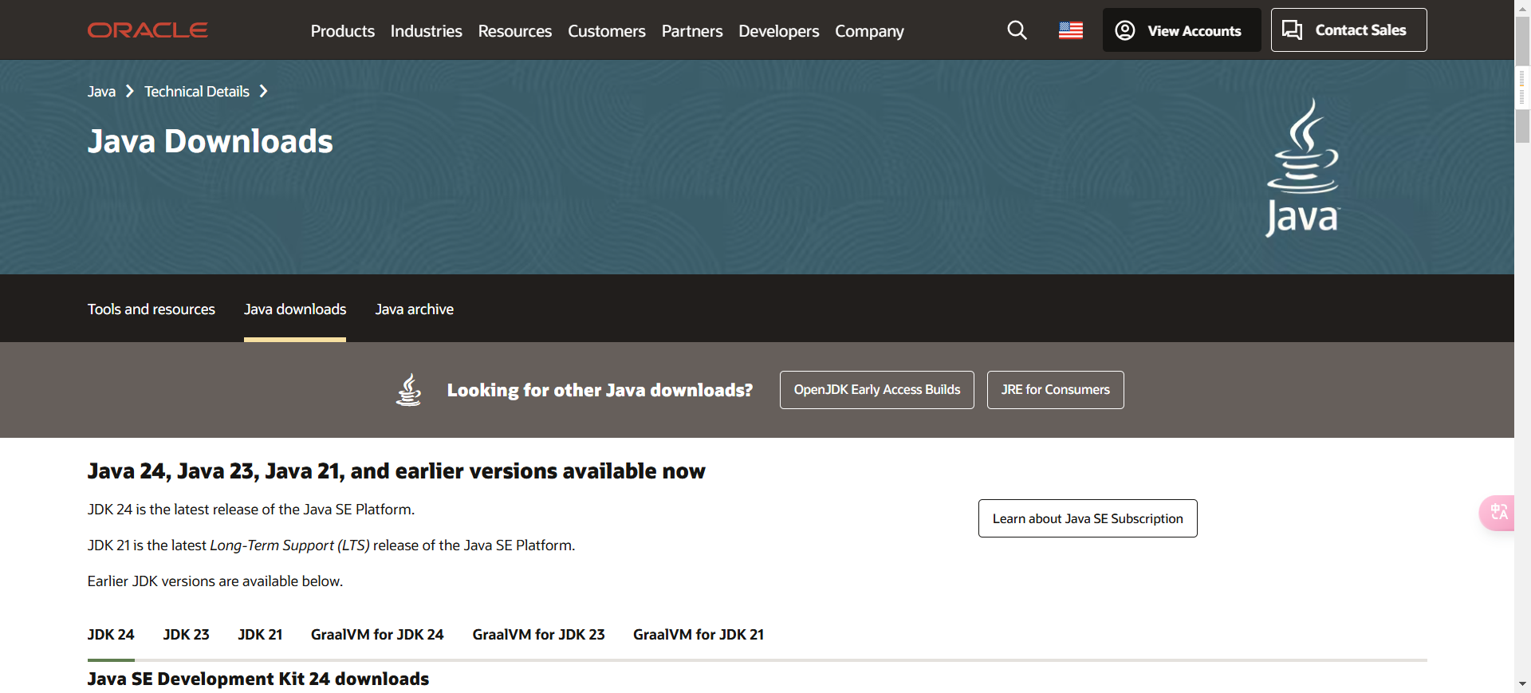
Task: Click the Java steaming cup logo
Action: tap(1303, 167)
